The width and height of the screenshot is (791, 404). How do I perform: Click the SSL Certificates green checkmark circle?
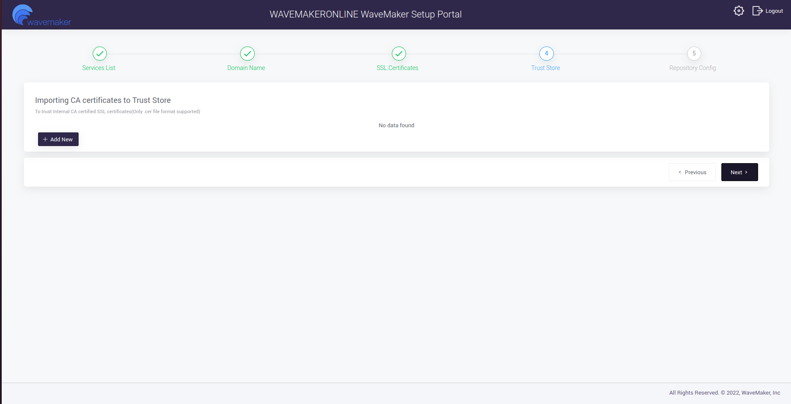[x=398, y=54]
